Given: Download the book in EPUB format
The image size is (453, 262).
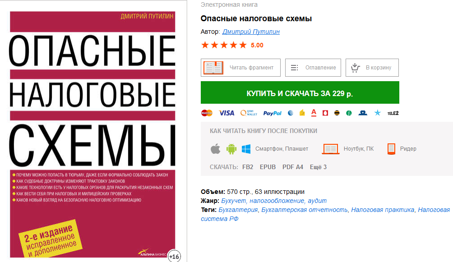Looking at the screenshot, I should [268, 167].
